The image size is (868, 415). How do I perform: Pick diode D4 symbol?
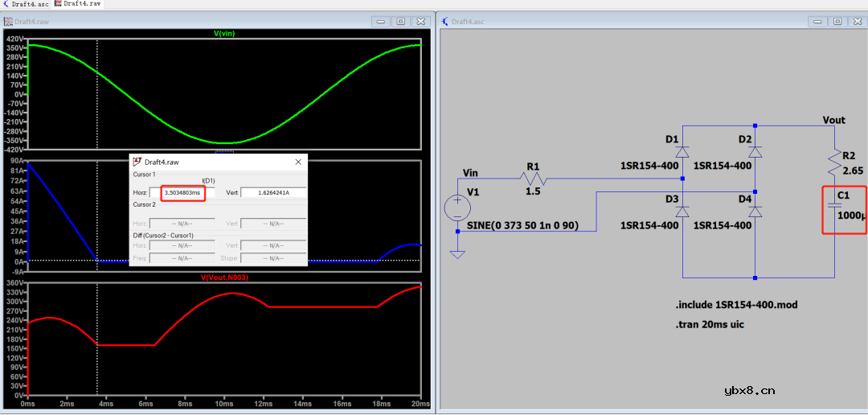[755, 211]
